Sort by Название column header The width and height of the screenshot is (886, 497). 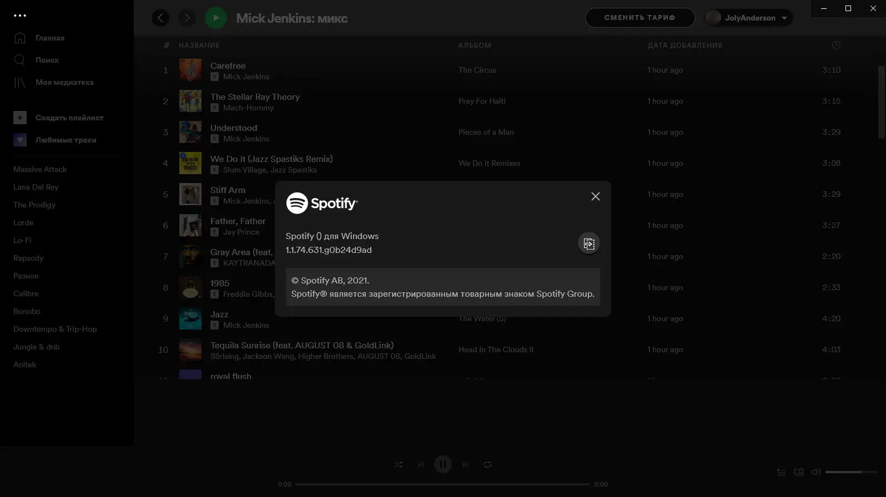coord(199,45)
